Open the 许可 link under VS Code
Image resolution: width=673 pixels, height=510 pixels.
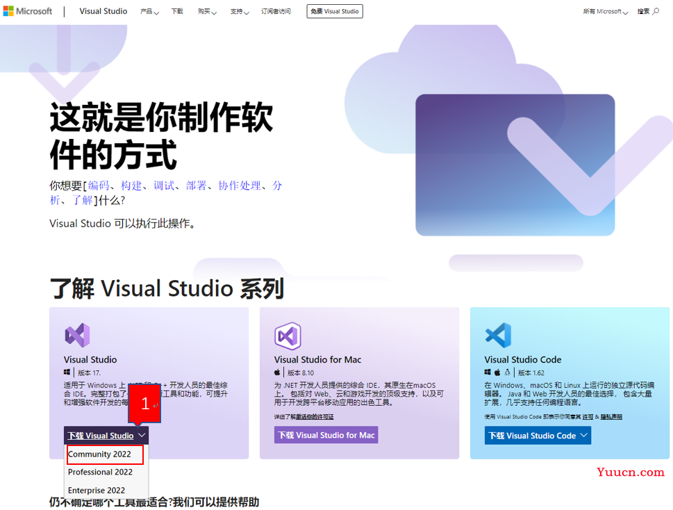click(588, 417)
